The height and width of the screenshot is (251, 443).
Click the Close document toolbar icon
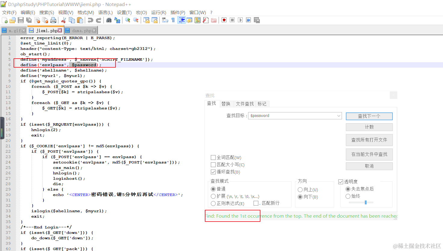[37, 20]
